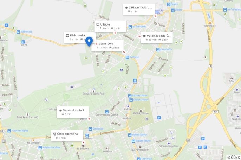Viewport: 241px width, 160px height.
Task: Click the Kobyliská střelnice stop icon
Action: point(40,148)
